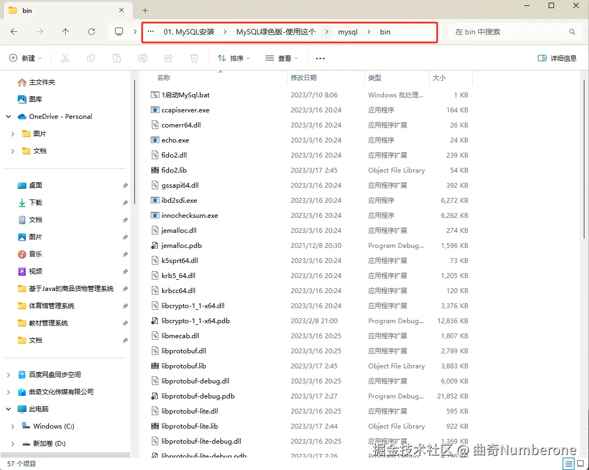Collapse the OneDrive - Personal tree node
Screen dimensions: 589x470
point(8,117)
